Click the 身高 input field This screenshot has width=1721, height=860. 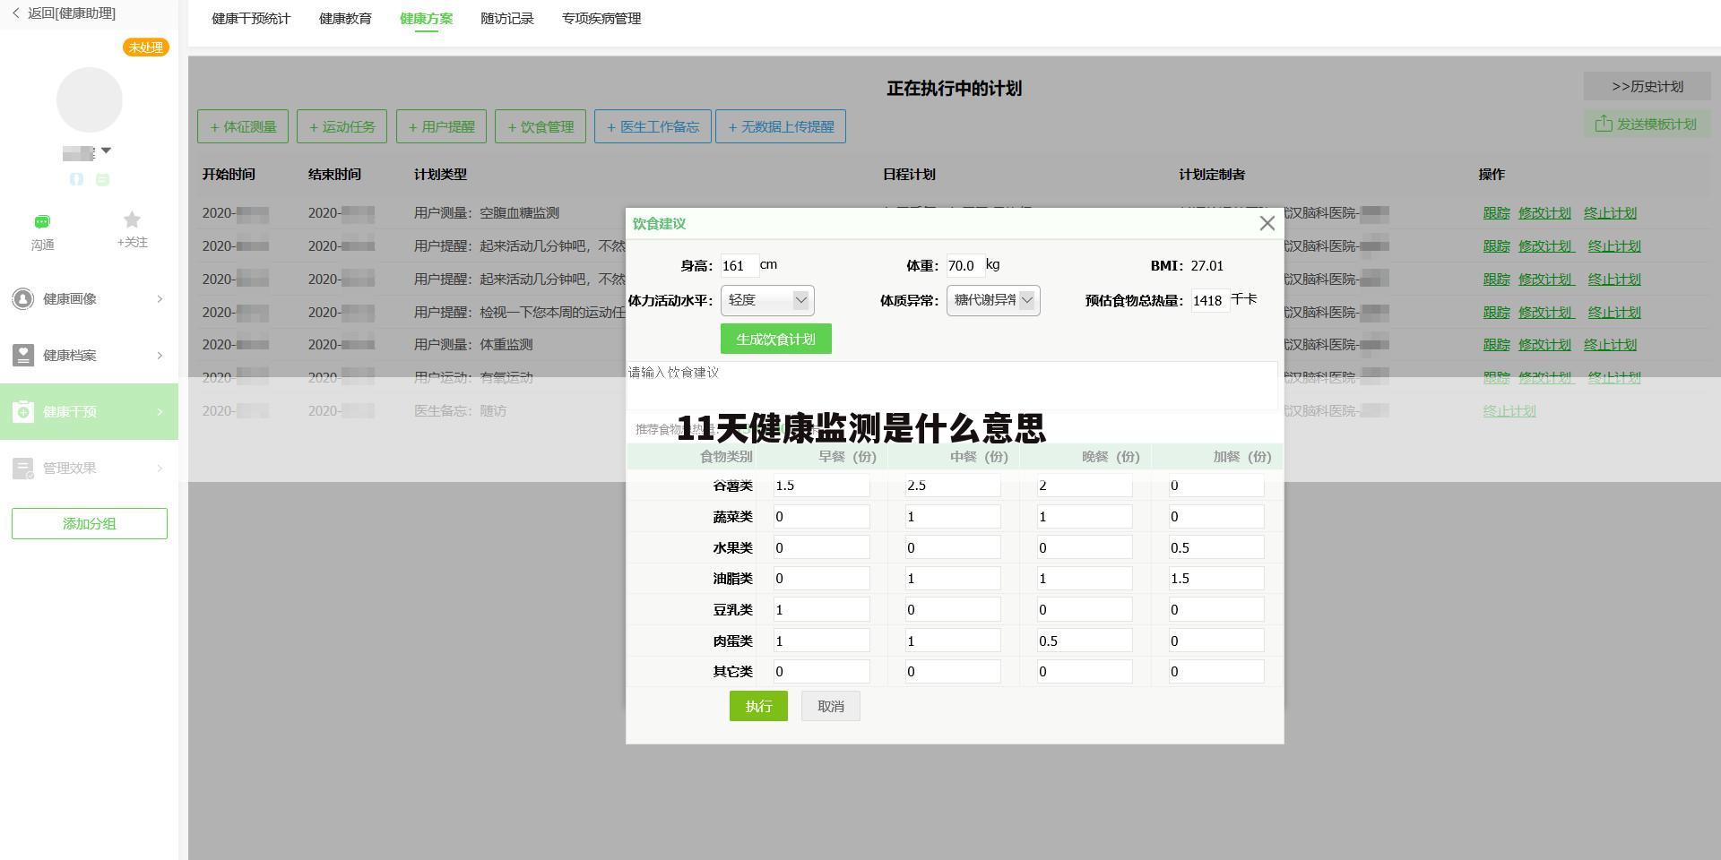pyautogui.click(x=739, y=265)
